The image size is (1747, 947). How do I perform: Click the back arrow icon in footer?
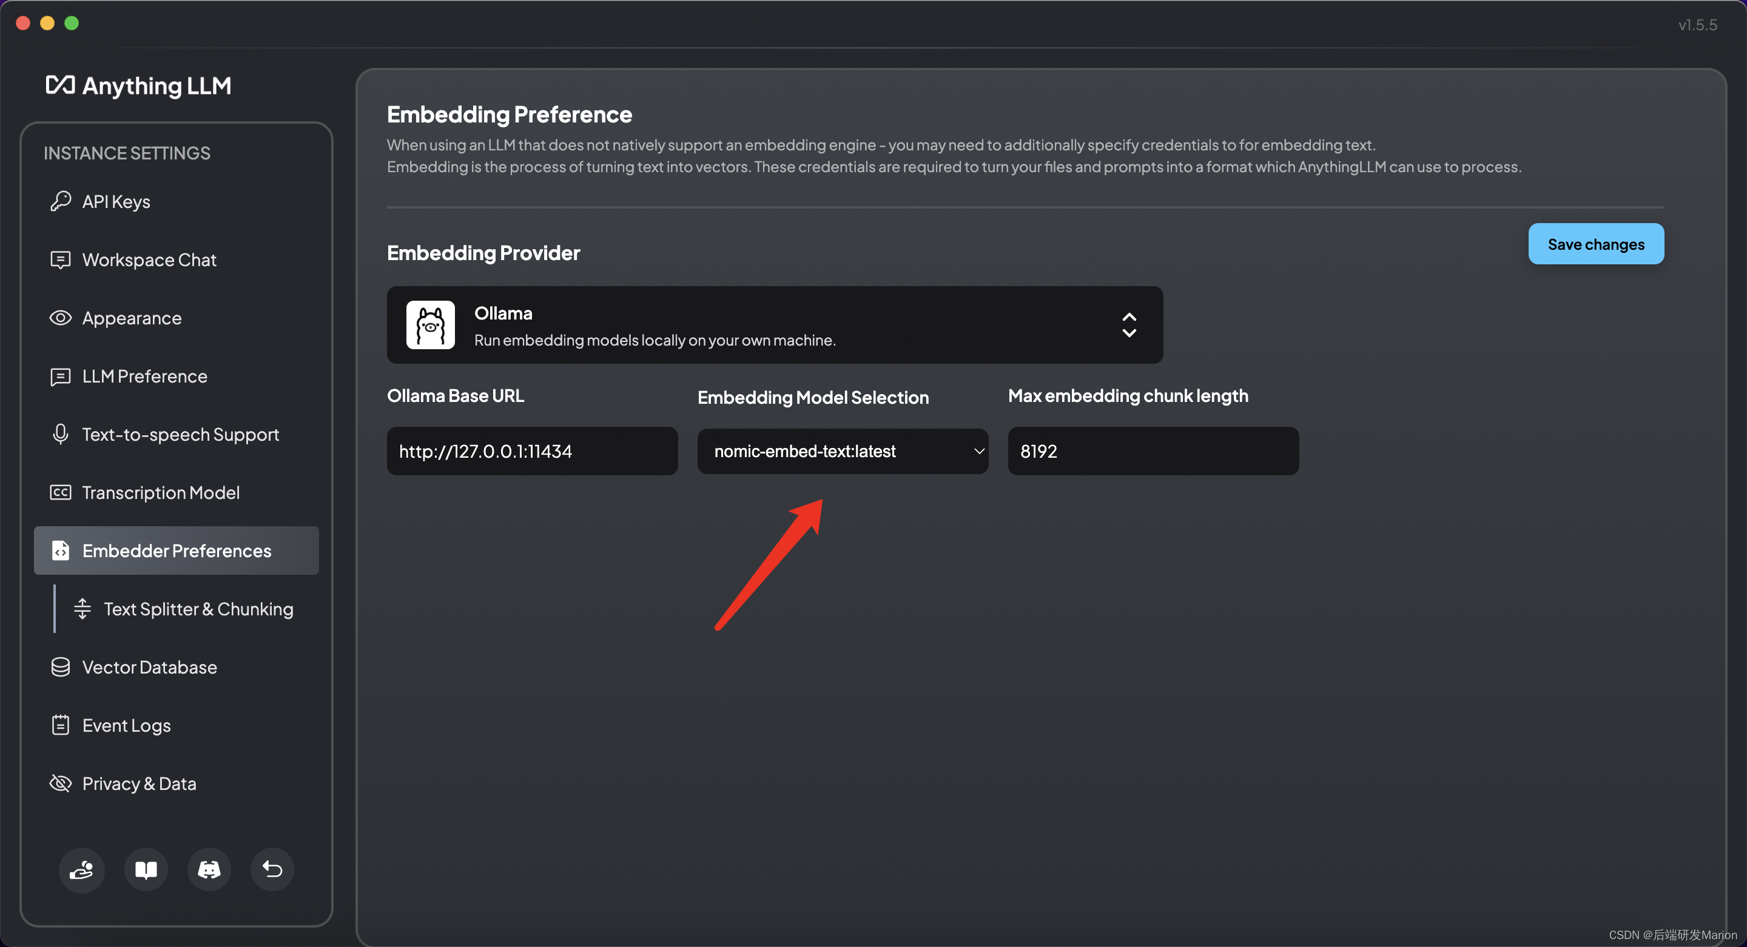pos(272,869)
